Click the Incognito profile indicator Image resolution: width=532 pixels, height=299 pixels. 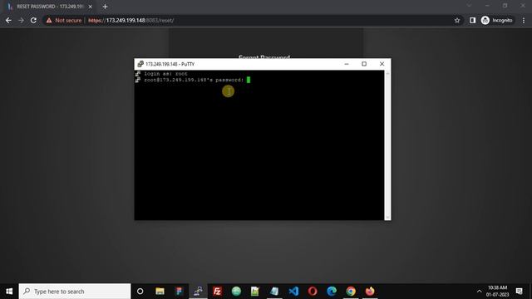pyautogui.click(x=497, y=20)
